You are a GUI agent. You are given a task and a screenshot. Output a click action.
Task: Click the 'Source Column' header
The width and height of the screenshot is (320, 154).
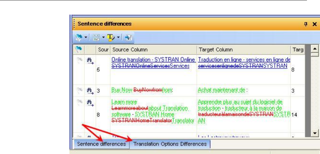[x=153, y=50]
